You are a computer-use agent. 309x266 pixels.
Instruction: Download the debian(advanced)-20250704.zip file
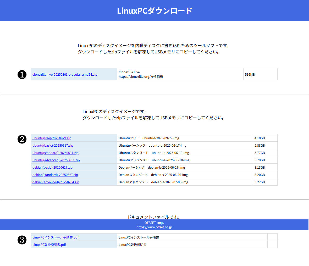click(56, 182)
